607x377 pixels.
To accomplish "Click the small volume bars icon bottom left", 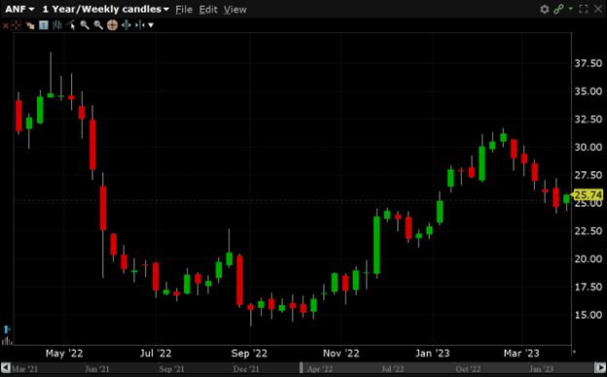I will [7, 341].
